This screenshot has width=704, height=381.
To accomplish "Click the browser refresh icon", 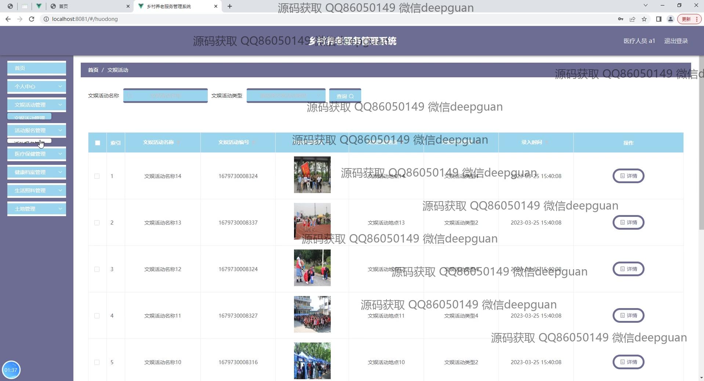I will pos(32,19).
